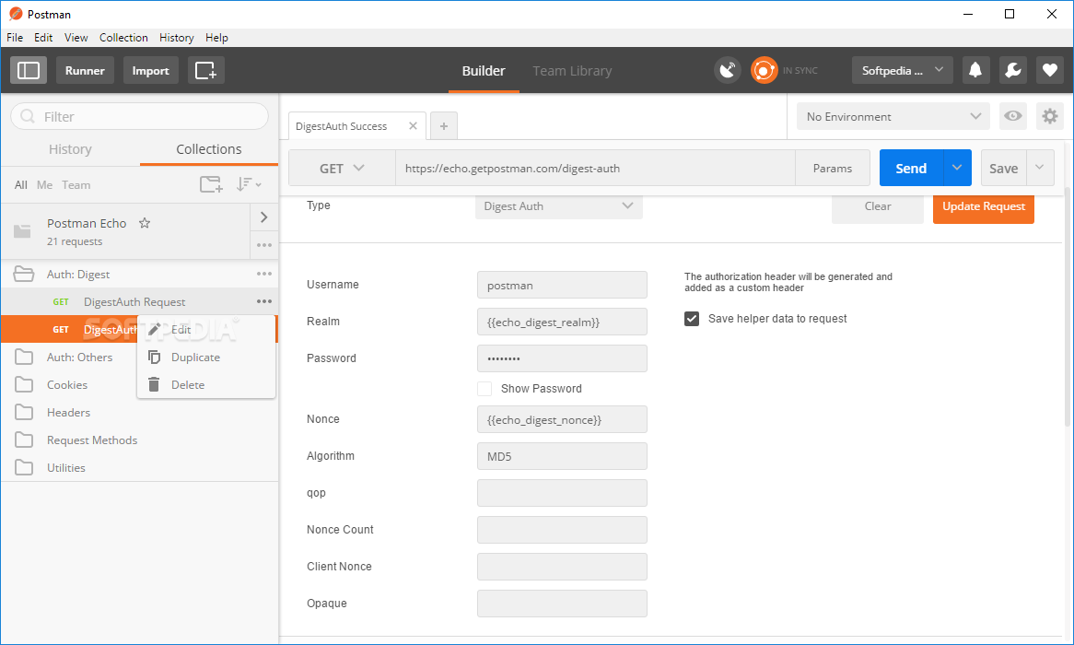This screenshot has height=645, width=1074.
Task: Open Auth: Digest folder options dots
Action: tap(264, 274)
